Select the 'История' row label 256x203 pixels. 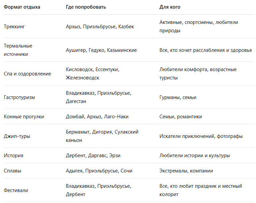click(x=13, y=155)
